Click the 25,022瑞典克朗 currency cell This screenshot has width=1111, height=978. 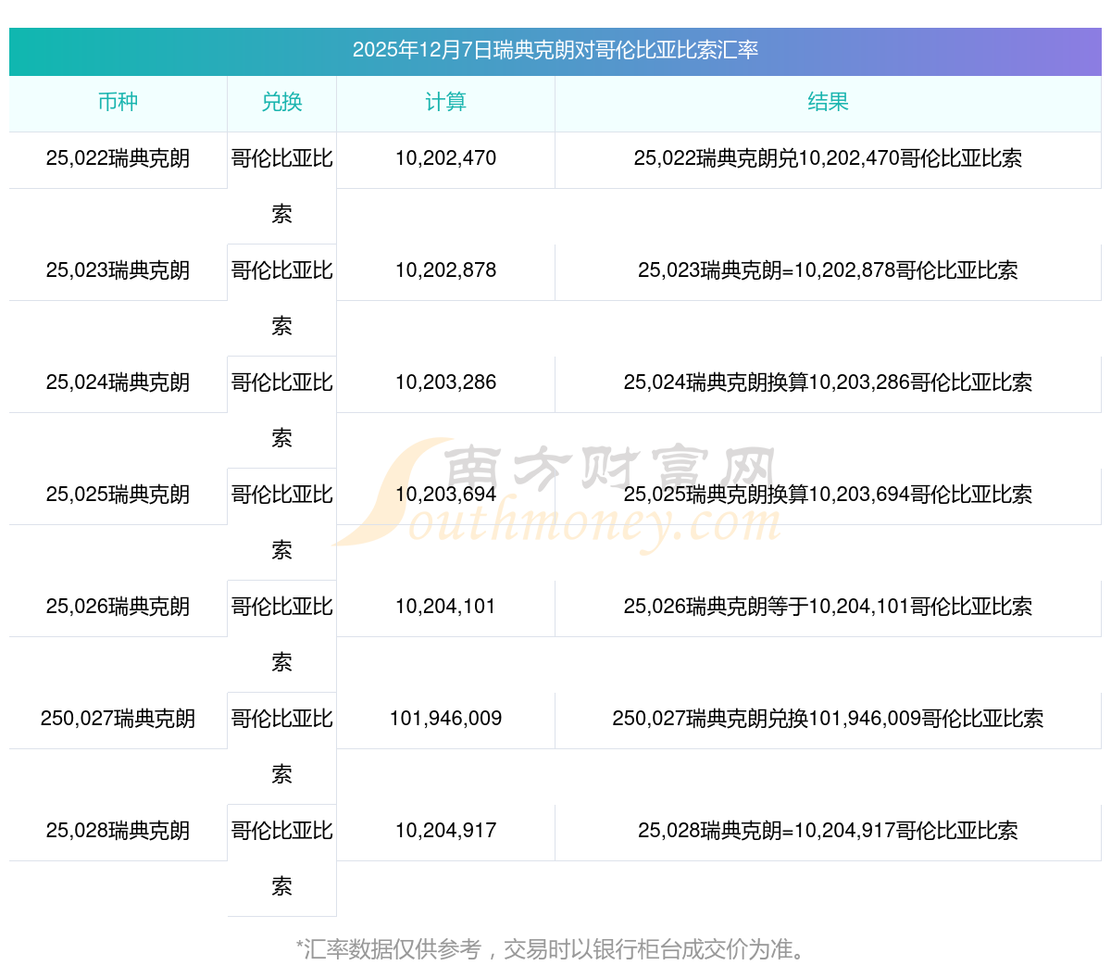click(118, 158)
